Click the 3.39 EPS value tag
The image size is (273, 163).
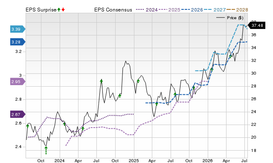pyautogui.click(x=17, y=29)
